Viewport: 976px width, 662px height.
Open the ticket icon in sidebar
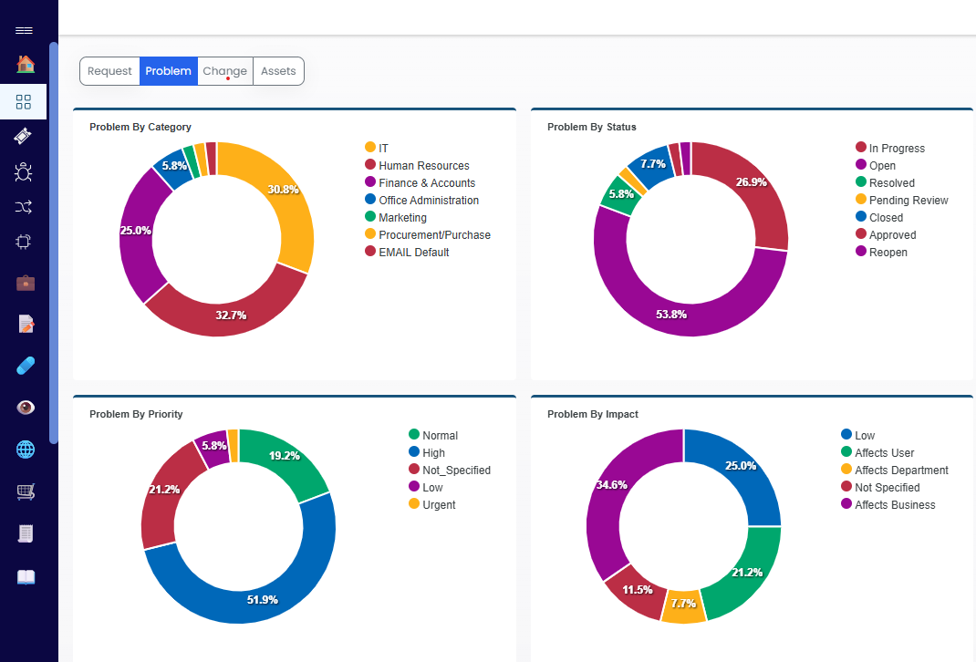tap(23, 136)
